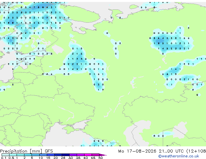Pick the 35–40 mm legend color
This screenshot has height=159, width=206.
pyautogui.click(x=80, y=155)
